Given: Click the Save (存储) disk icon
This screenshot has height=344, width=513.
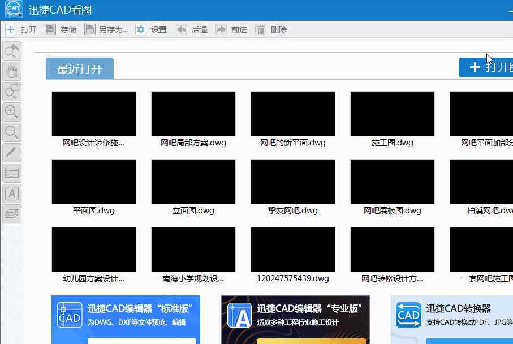Looking at the screenshot, I should (x=50, y=29).
